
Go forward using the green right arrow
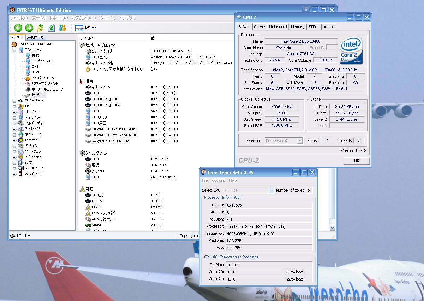[x=29, y=28]
